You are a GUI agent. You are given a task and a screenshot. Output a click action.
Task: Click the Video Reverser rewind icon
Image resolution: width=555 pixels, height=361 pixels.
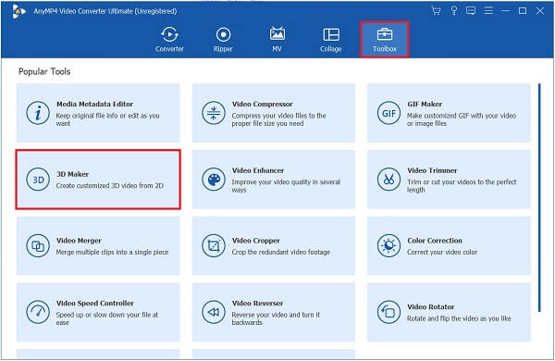pyautogui.click(x=214, y=312)
